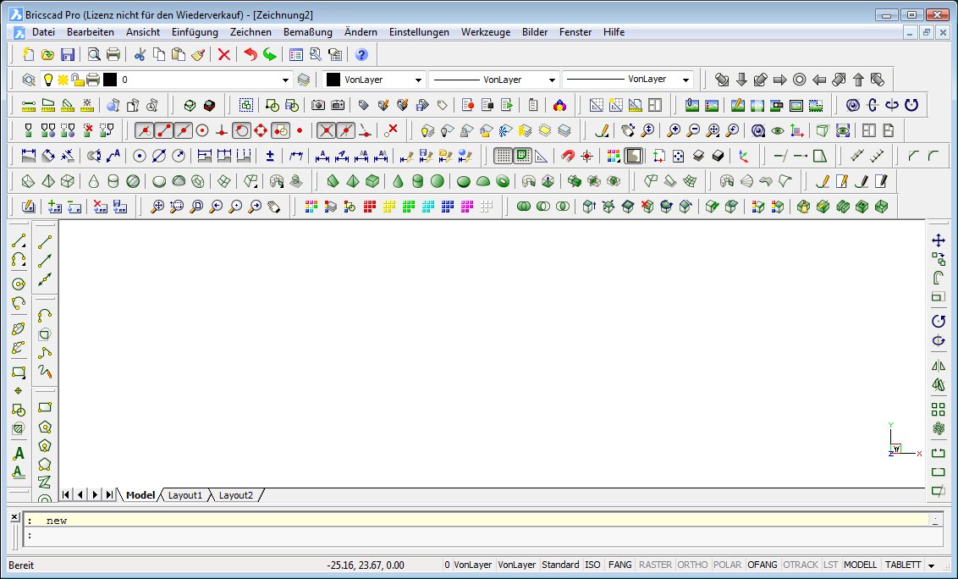
Task: Switch to the Layout1 tab
Action: tap(185, 495)
